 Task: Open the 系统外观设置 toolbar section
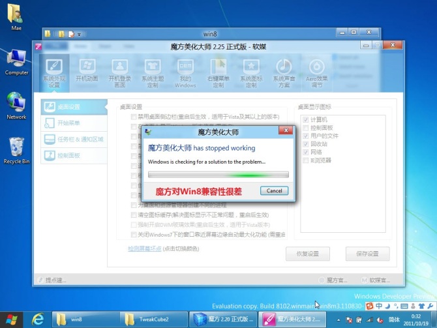[54, 73]
